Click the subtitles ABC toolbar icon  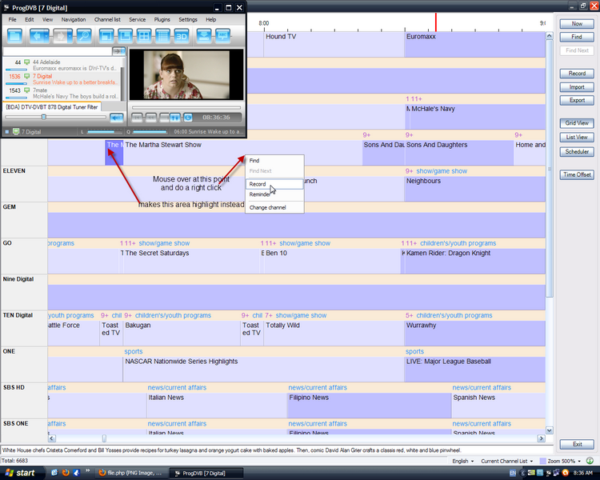pyautogui.click(x=222, y=36)
